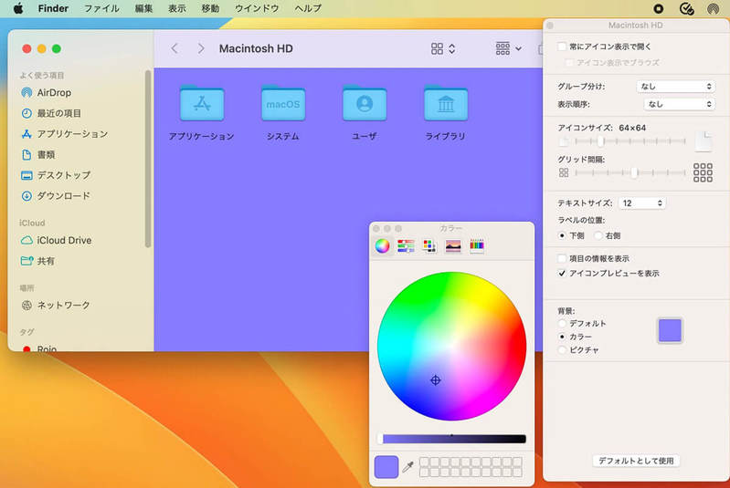Click current color swatch in color picker
This screenshot has height=488, width=730.
coord(386,467)
